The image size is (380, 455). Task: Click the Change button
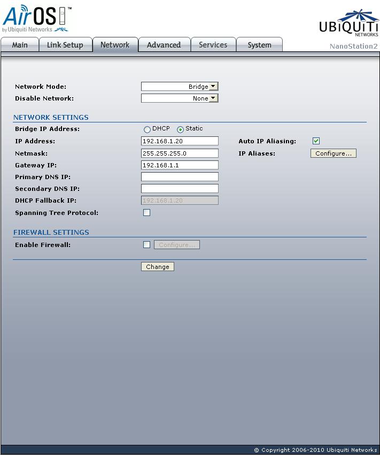[x=158, y=267]
